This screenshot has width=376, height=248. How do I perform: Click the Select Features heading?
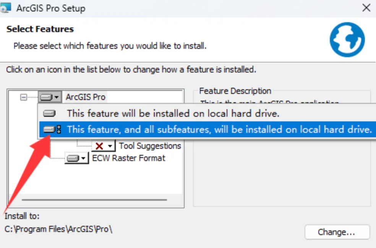[x=40, y=29]
